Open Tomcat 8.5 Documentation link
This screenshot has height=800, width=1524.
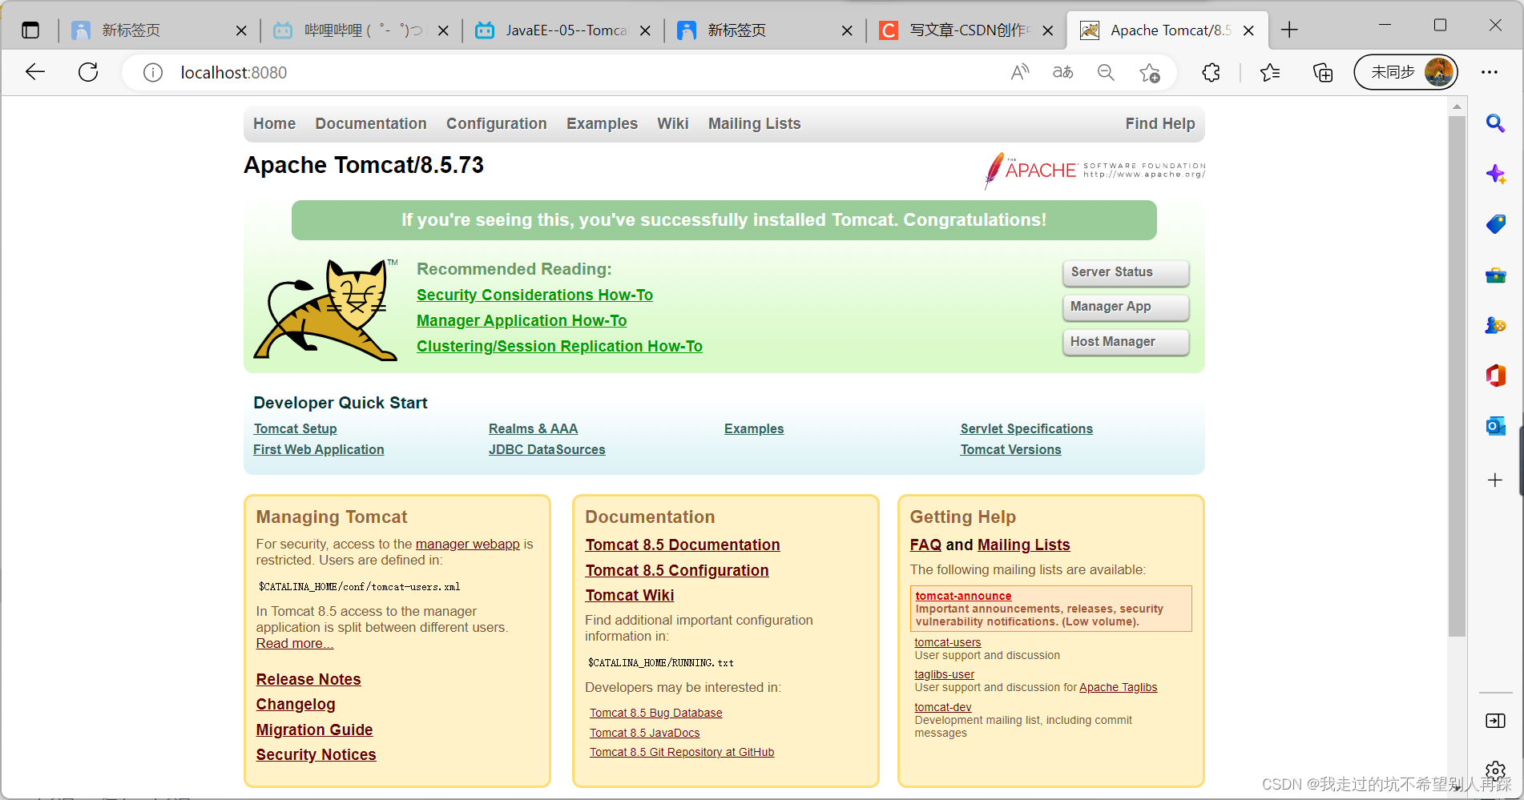(x=683, y=545)
